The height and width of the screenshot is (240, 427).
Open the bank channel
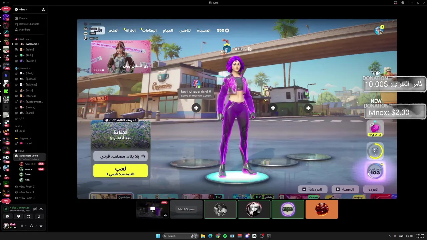[x=30, y=113]
